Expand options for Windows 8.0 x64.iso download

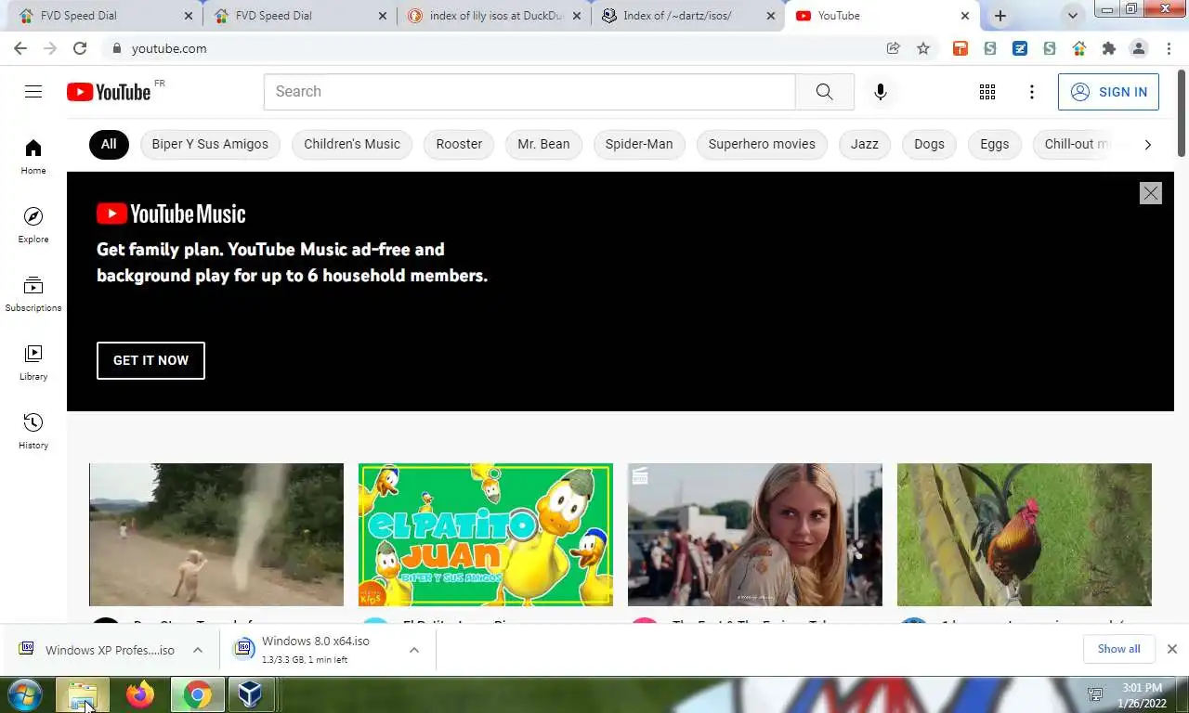pos(414,650)
